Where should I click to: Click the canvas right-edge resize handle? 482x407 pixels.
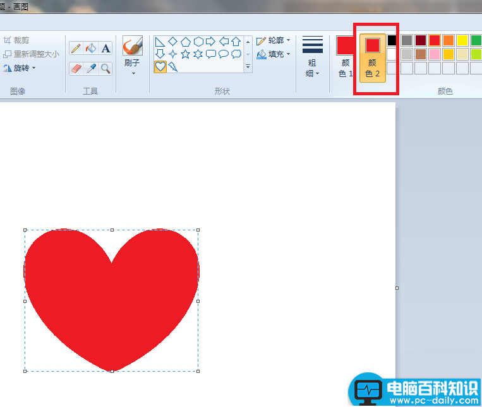397,288
